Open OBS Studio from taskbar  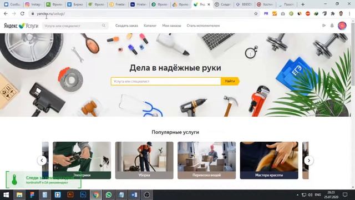146,195
